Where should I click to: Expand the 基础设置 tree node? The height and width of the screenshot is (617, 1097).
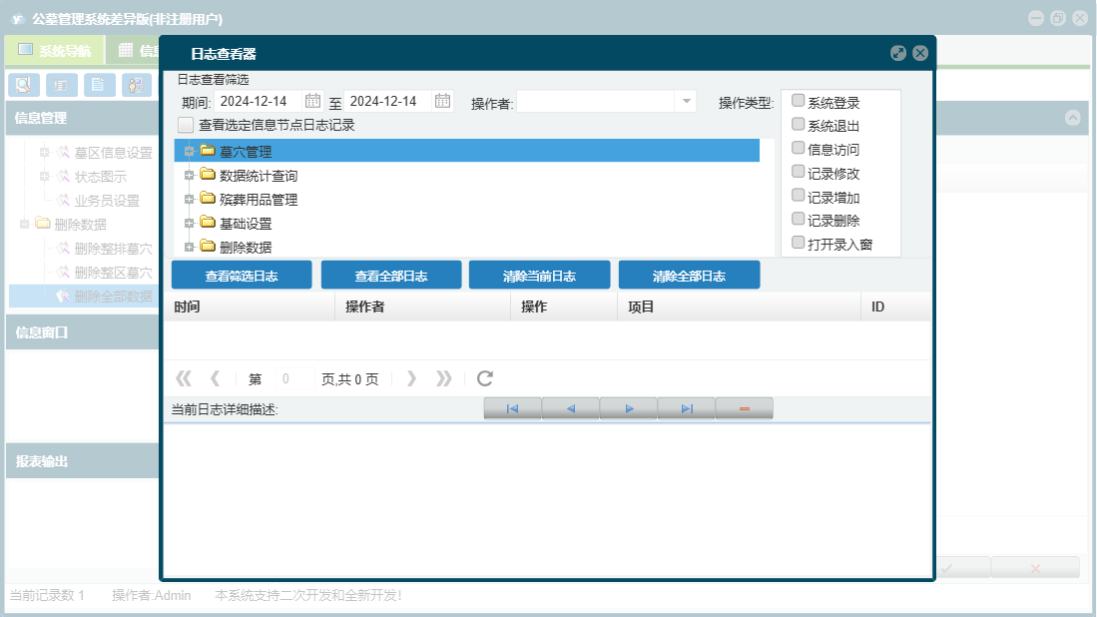coord(189,224)
